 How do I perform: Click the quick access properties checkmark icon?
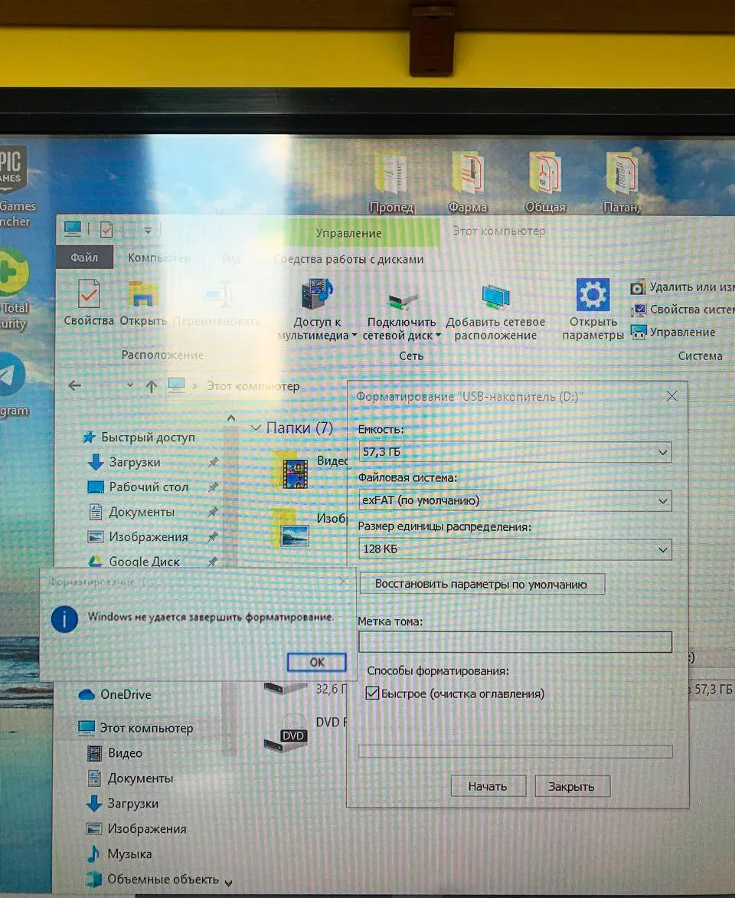(106, 230)
